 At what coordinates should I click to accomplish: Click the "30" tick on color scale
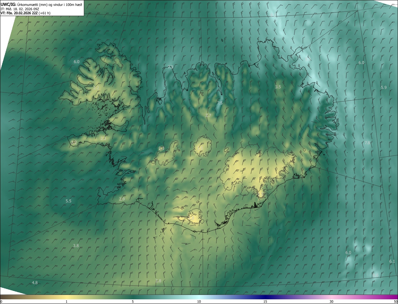(331, 302)
